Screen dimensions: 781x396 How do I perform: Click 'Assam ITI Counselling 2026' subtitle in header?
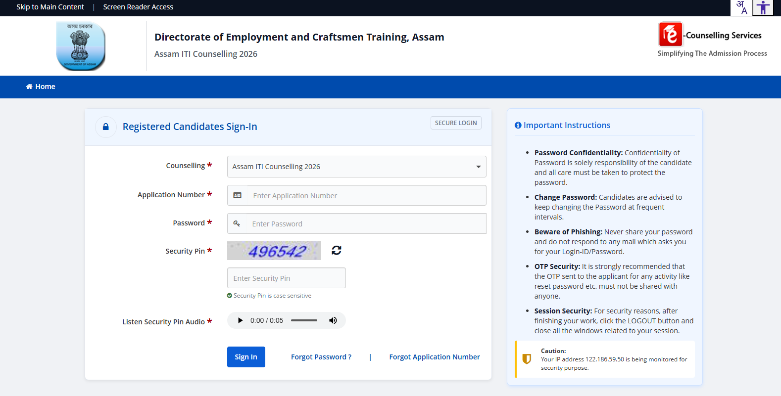pyautogui.click(x=206, y=54)
